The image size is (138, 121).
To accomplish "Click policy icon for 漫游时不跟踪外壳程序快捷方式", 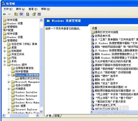I will 92,65.
